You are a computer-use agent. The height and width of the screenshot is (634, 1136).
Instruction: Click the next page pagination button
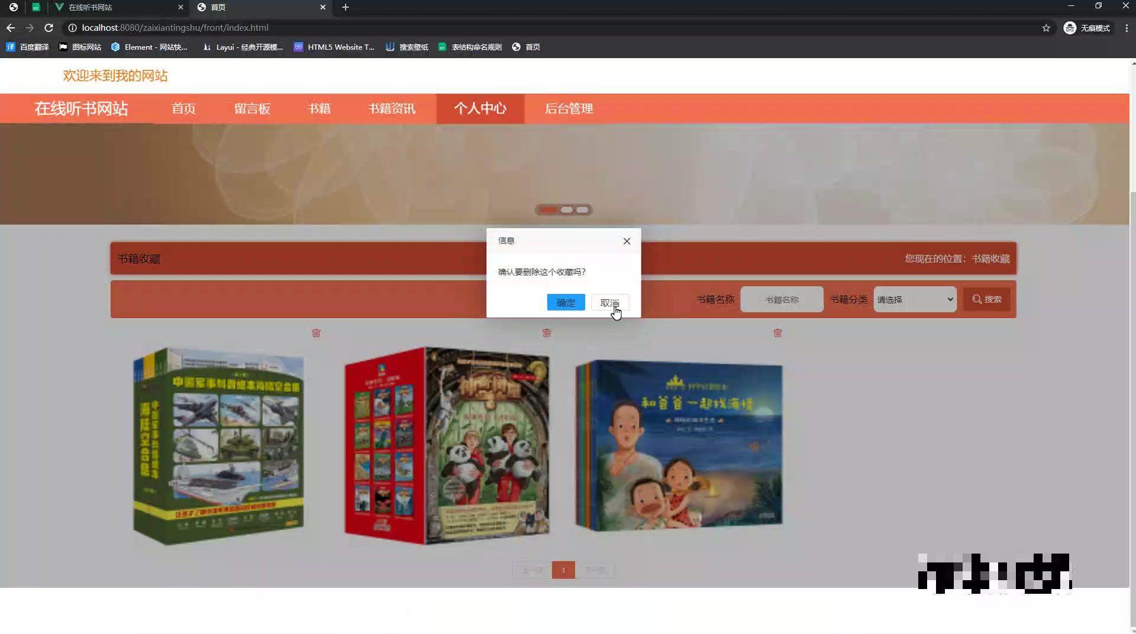[x=595, y=570]
